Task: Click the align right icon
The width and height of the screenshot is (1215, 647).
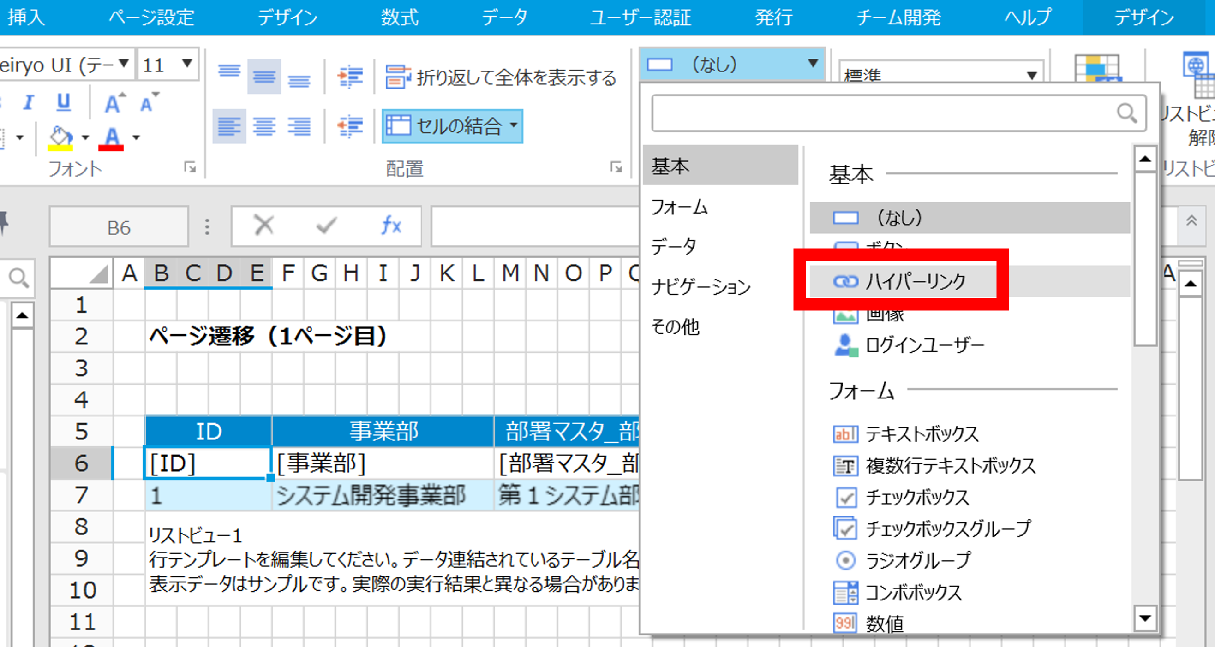Action: click(299, 126)
